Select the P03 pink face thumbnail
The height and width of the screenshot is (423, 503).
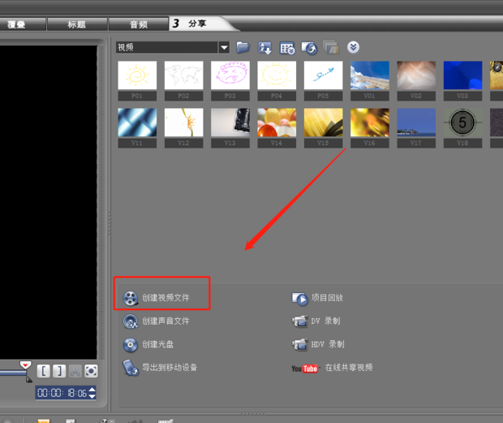[230, 76]
